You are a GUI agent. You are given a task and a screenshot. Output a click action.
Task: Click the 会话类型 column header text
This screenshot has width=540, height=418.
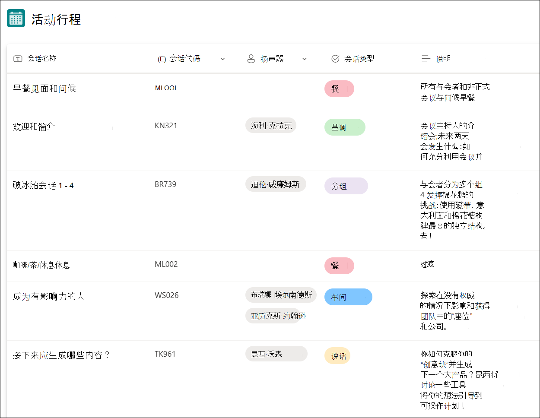(359, 59)
